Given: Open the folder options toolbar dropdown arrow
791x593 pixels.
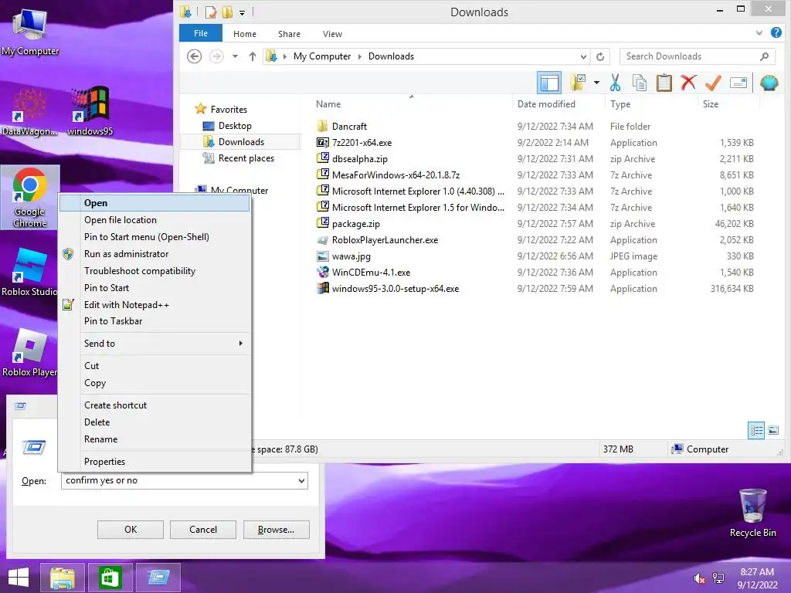Looking at the screenshot, I should pos(596,83).
